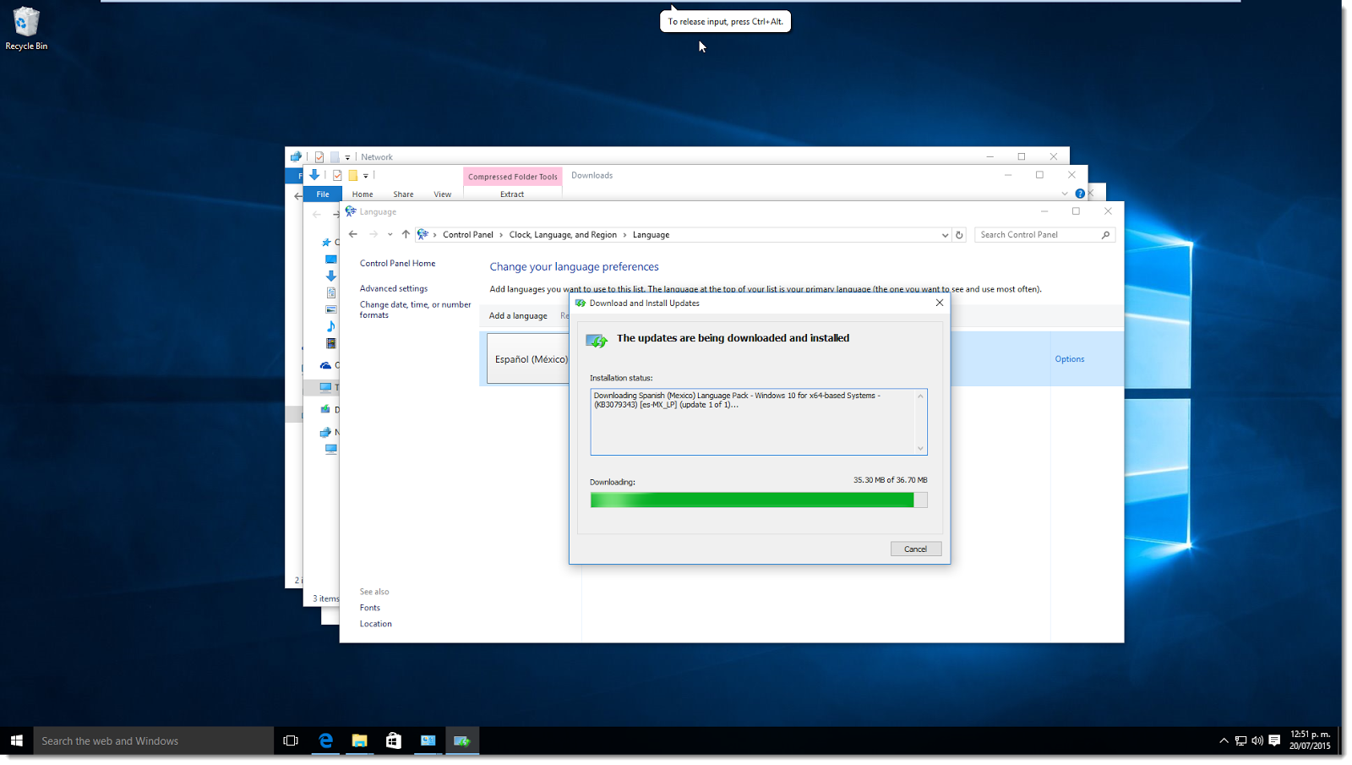Screen dimensions: 1352x765
Task: Open the Fonts link under See also
Action: (369, 608)
